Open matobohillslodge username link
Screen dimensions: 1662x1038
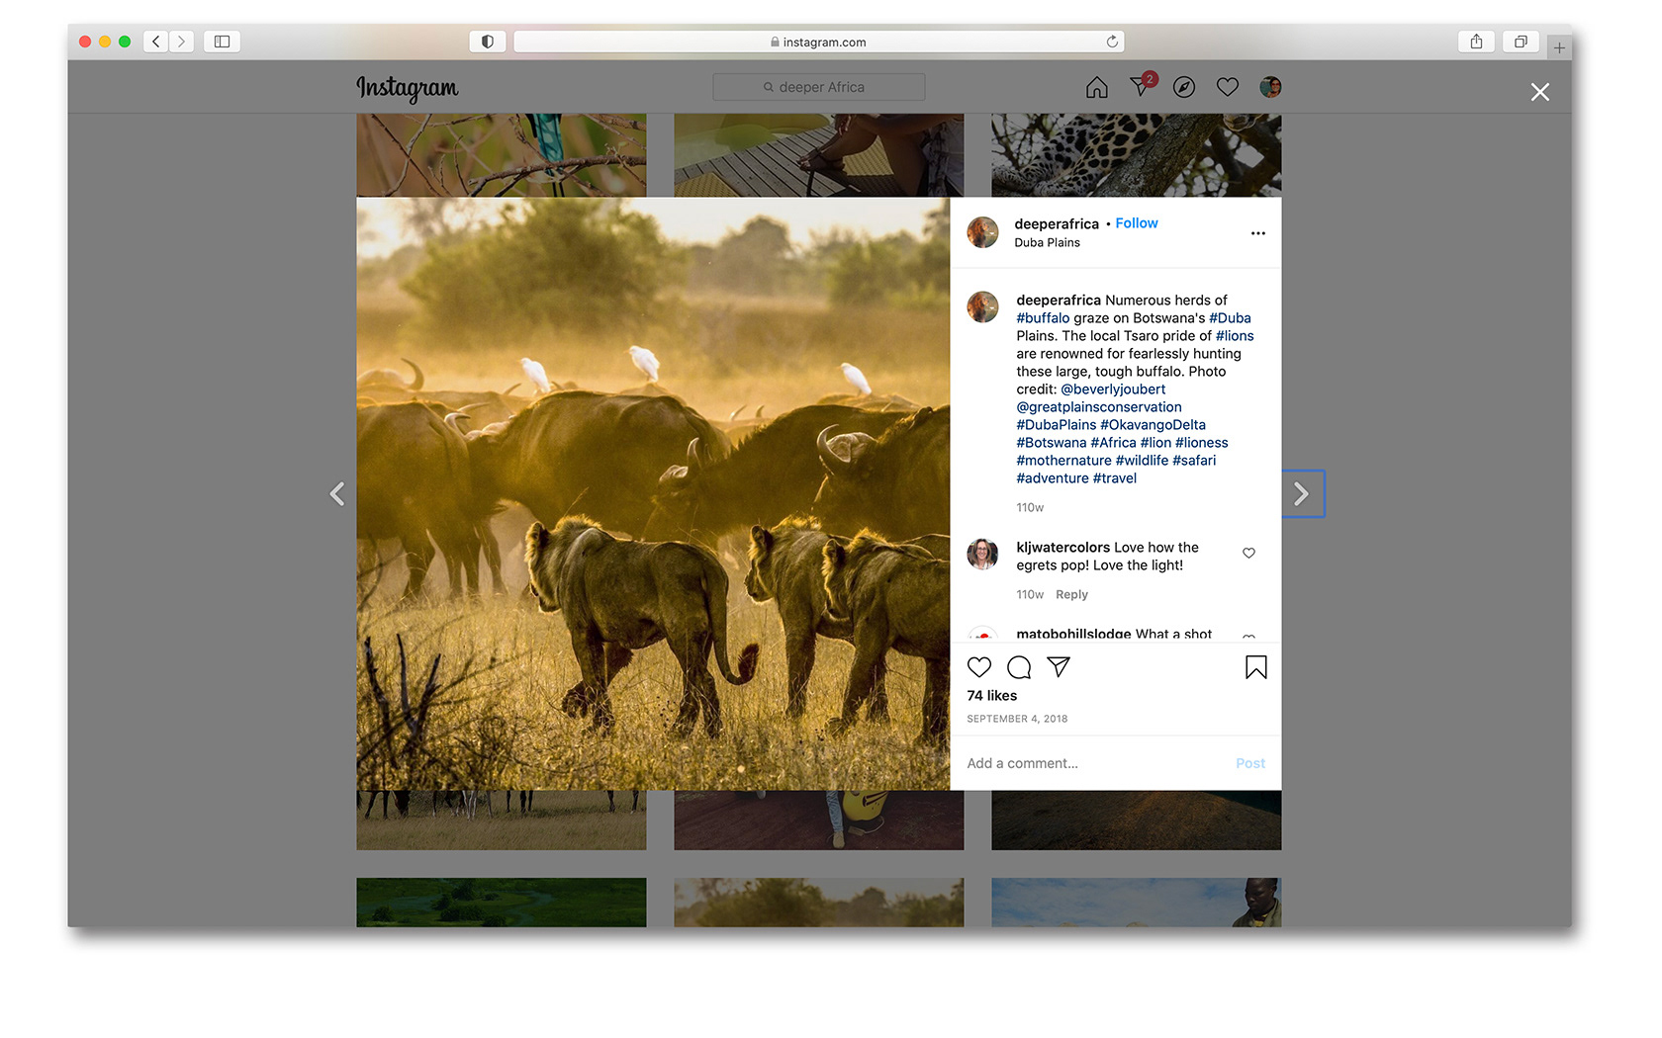pos(1073,635)
